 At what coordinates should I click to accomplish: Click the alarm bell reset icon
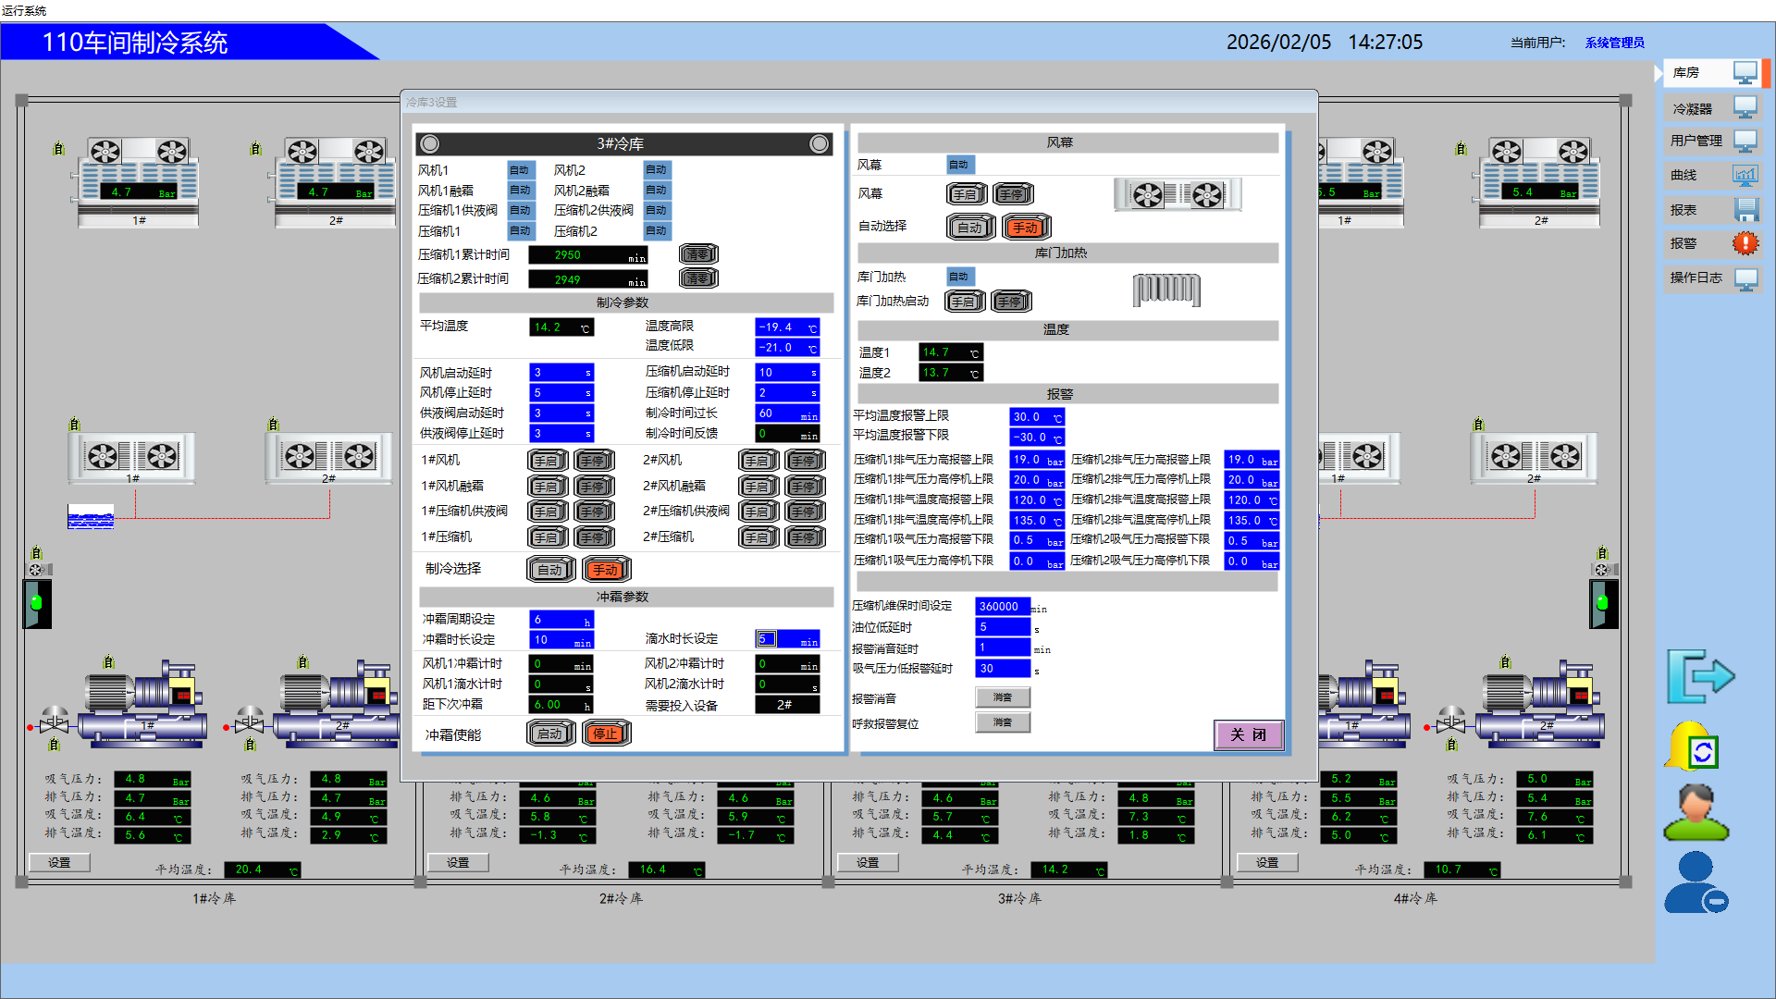(1693, 746)
